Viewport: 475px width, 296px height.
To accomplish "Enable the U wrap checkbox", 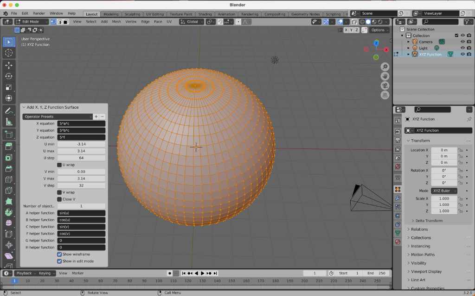I will point(59,165).
